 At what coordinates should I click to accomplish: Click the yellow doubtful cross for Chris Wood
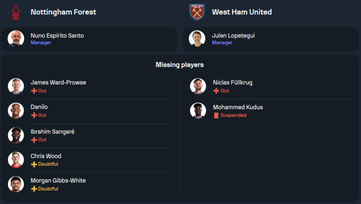[x=34, y=164]
